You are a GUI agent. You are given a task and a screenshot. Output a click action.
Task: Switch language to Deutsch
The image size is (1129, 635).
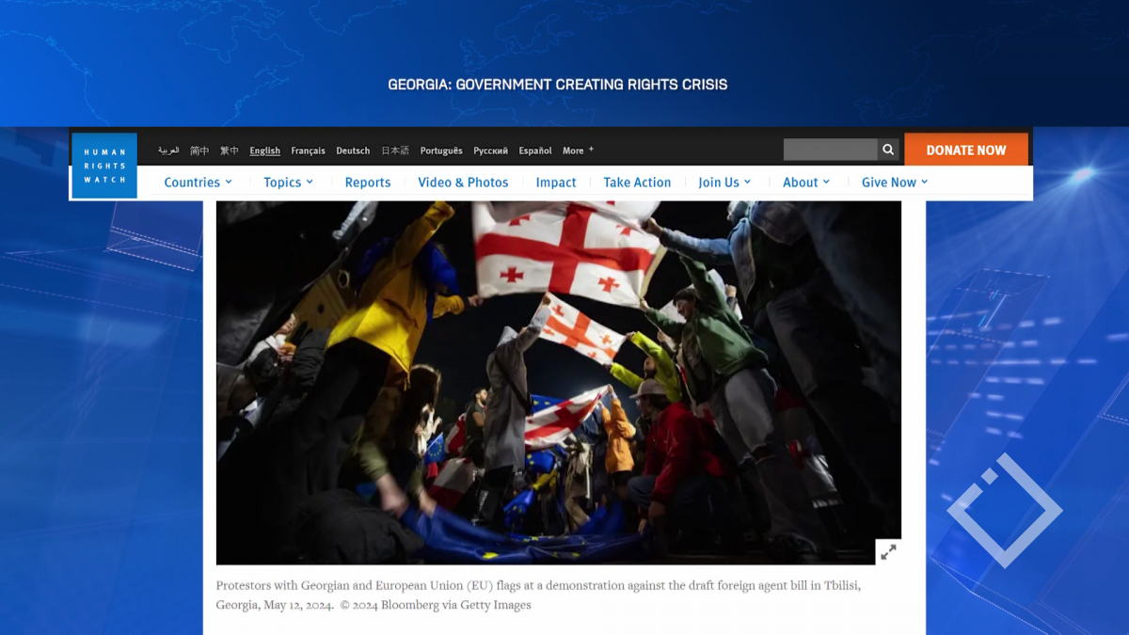point(353,151)
